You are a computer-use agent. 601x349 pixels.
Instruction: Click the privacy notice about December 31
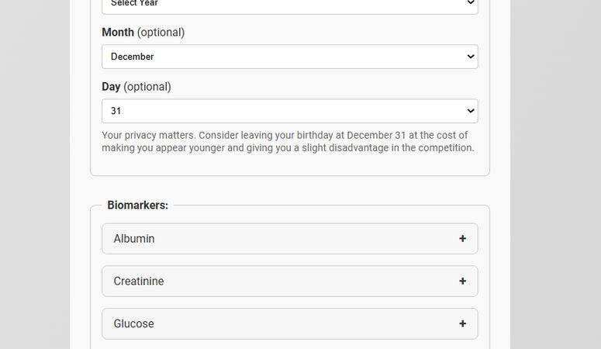point(288,141)
